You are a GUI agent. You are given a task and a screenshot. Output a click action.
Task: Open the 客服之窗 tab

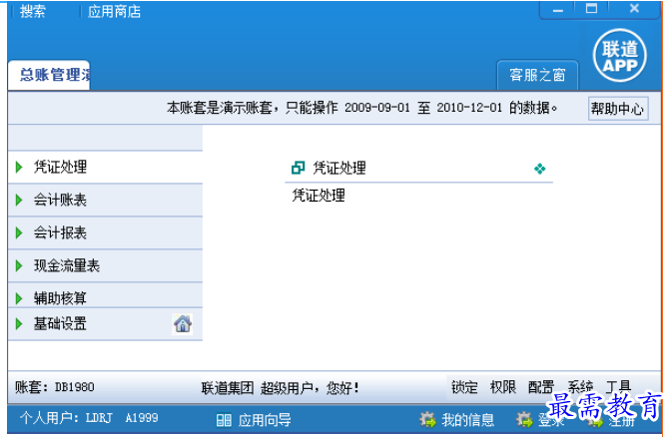click(x=537, y=75)
